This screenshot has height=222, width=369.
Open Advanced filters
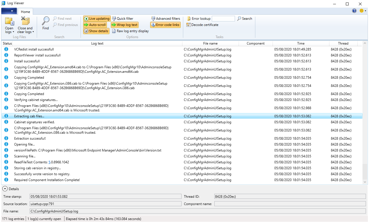pos(165,19)
